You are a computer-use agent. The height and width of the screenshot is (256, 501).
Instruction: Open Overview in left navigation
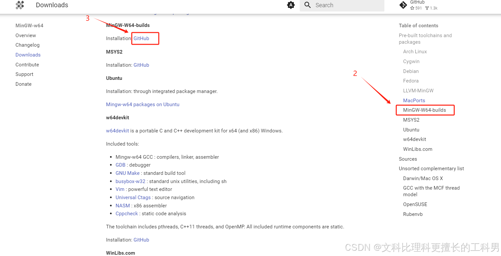coord(26,35)
